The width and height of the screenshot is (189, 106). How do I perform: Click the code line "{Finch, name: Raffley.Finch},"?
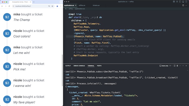click(92, 43)
